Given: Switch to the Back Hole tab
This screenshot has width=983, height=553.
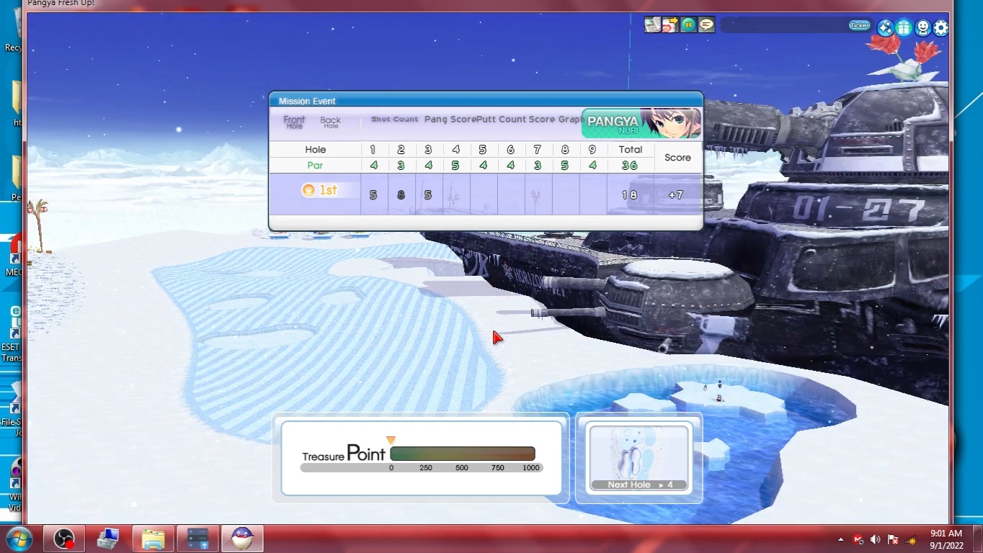Looking at the screenshot, I should 331,122.
